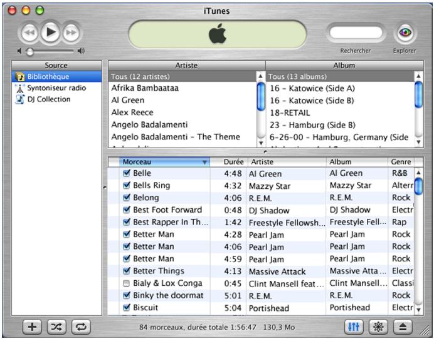Viewport: 434px width, 339px height.
Task: Click the Explorer eye icon
Action: coord(405,33)
